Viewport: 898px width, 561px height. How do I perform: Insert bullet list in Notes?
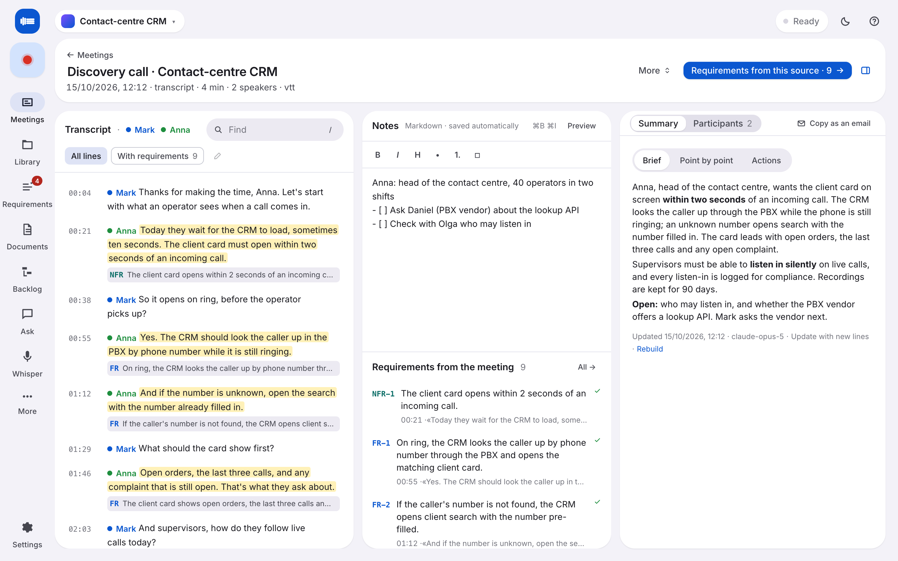(437, 155)
